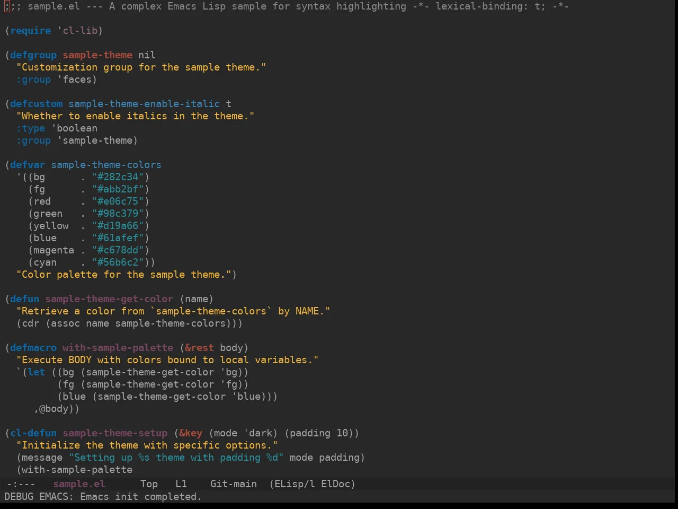Click the 'blue symbol in the let binding
The image size is (678, 509).
click(x=246, y=396)
